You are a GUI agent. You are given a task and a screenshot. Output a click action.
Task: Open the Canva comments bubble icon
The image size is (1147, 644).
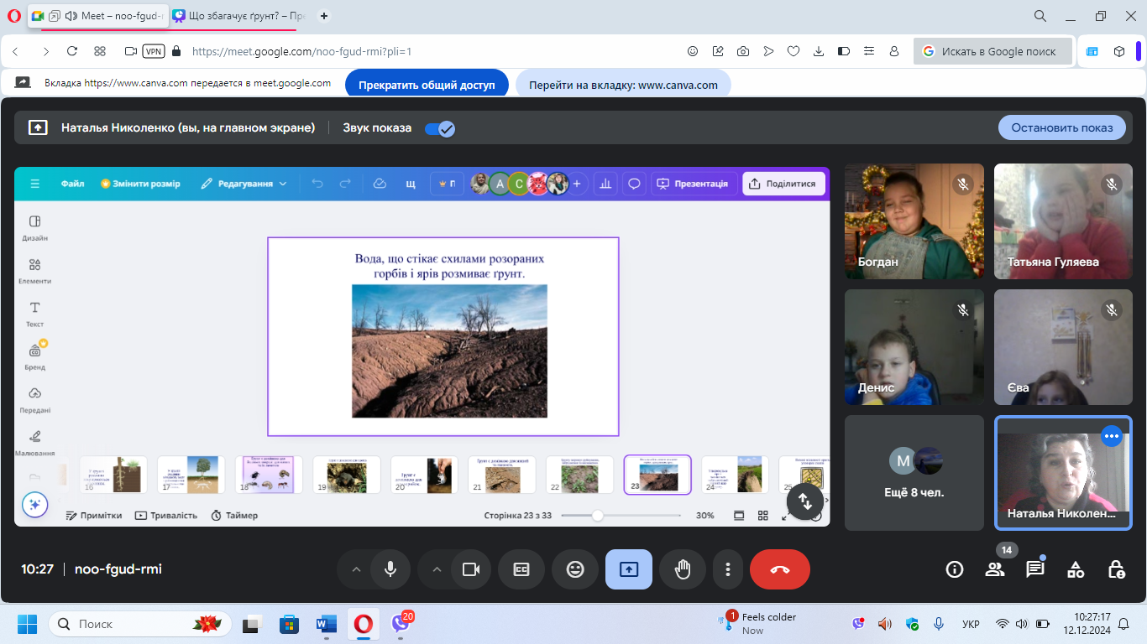coord(635,184)
